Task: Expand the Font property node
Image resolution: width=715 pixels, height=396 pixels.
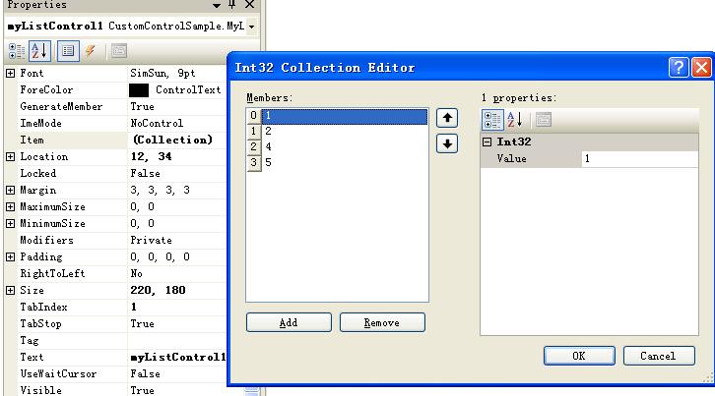Action: 10,74
